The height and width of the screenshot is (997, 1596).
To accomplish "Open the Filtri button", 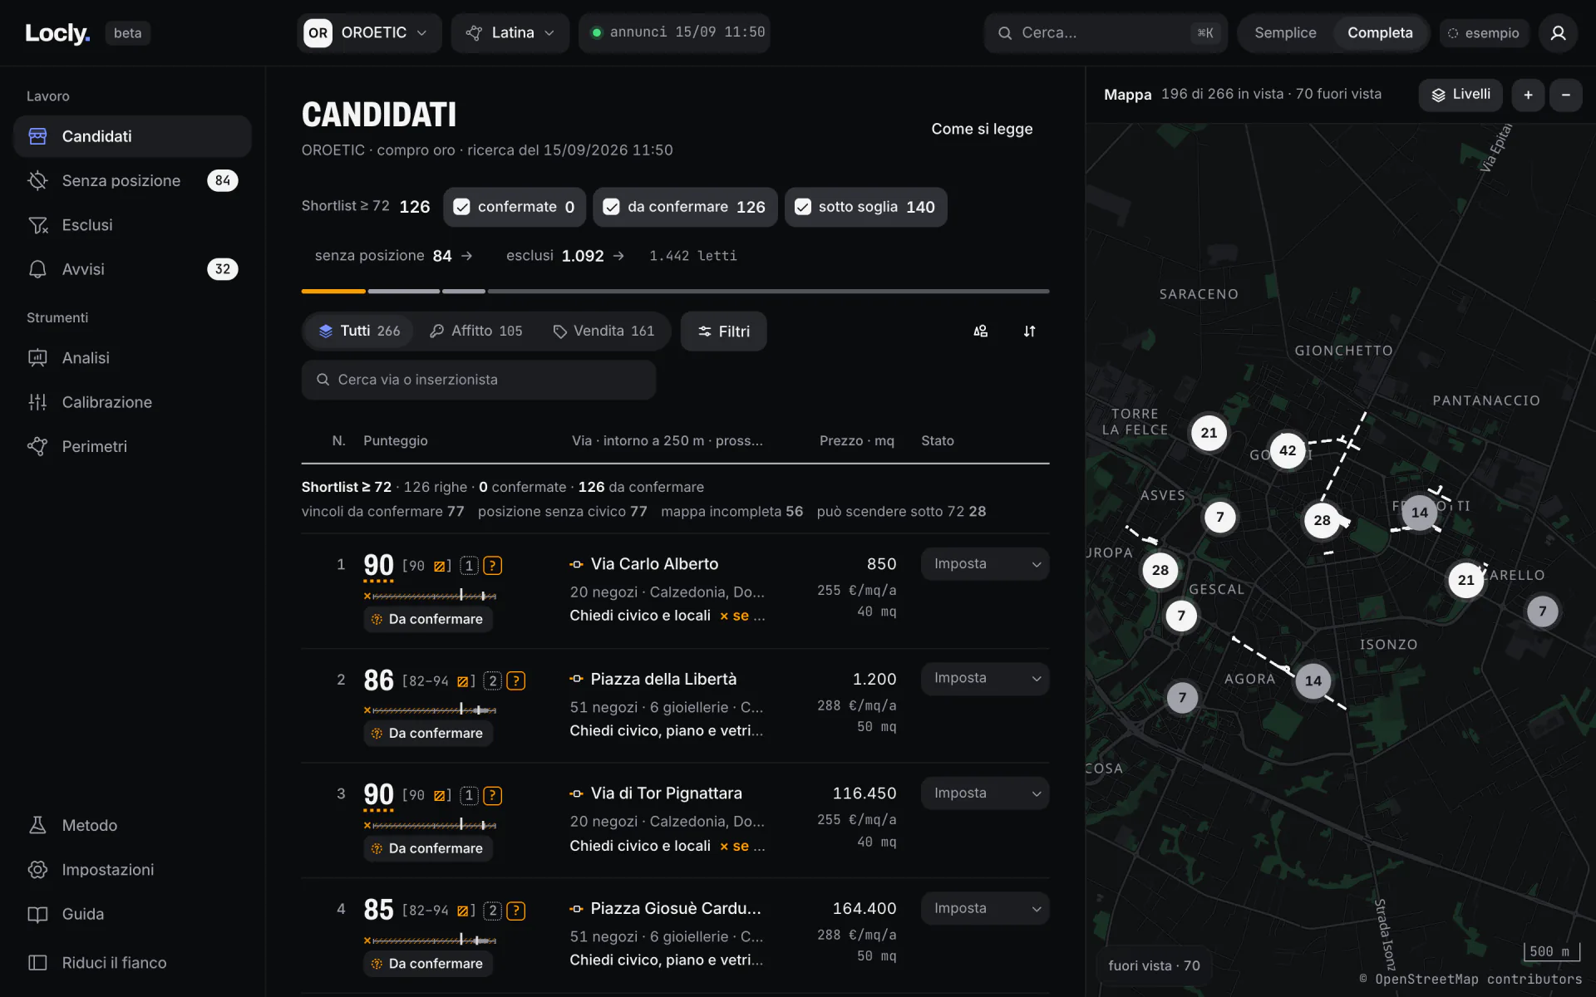I will [723, 332].
